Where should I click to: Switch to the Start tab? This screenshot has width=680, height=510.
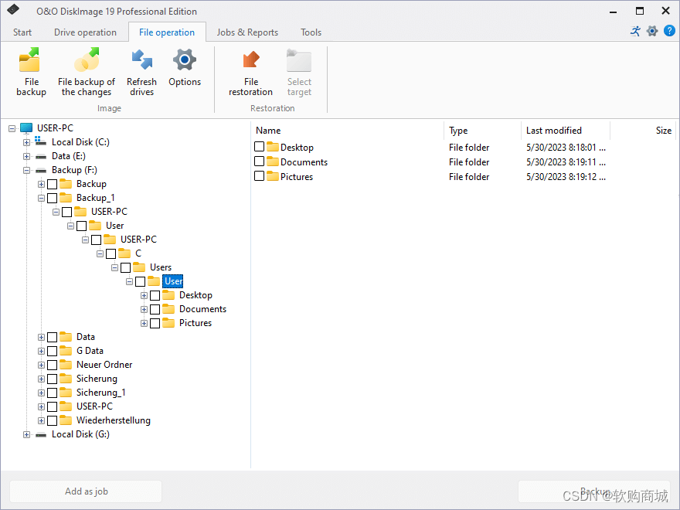pyautogui.click(x=22, y=32)
